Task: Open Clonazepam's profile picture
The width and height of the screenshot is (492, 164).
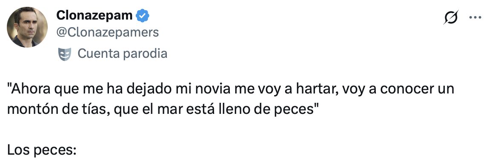Action: [x=27, y=27]
